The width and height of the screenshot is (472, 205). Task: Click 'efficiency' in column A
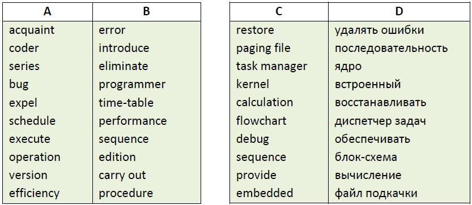[34, 194]
